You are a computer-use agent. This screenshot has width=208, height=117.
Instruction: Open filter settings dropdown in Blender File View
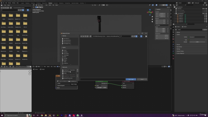click(143, 36)
